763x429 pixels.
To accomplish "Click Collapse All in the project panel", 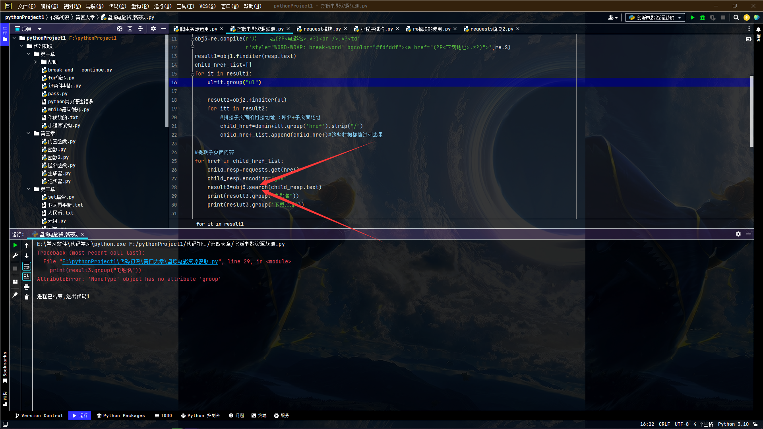I will (x=140, y=29).
